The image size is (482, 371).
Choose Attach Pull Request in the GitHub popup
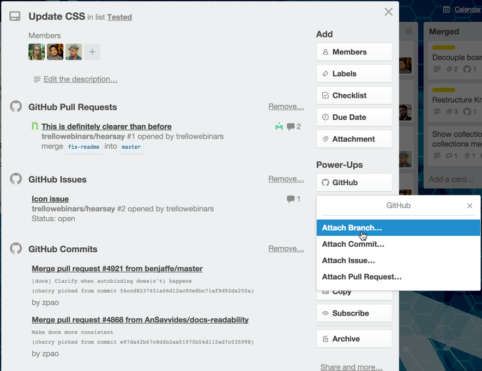tap(360, 277)
